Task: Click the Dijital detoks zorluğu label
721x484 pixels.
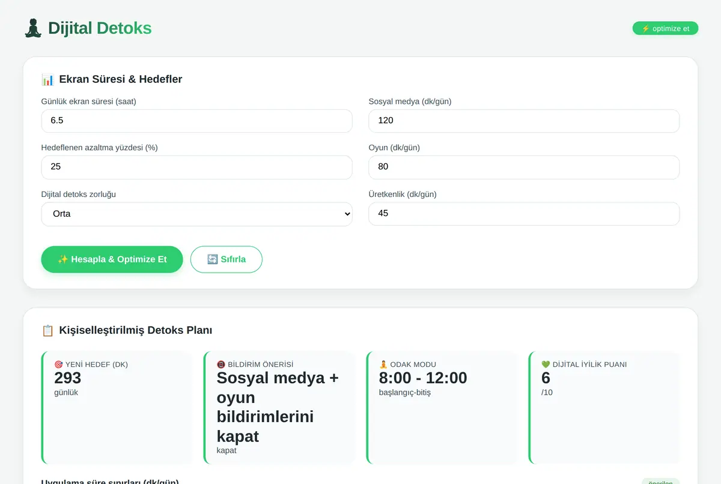Action: tap(79, 195)
